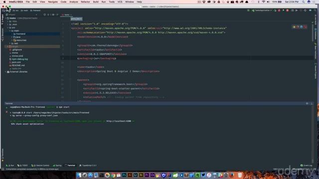Switch to the Version Control bottom tab

coord(40,166)
